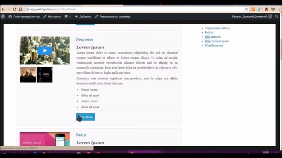Open the admin bar search icon
Image resolution: width=282 pixels, height=158 pixels.
tap(276, 17)
